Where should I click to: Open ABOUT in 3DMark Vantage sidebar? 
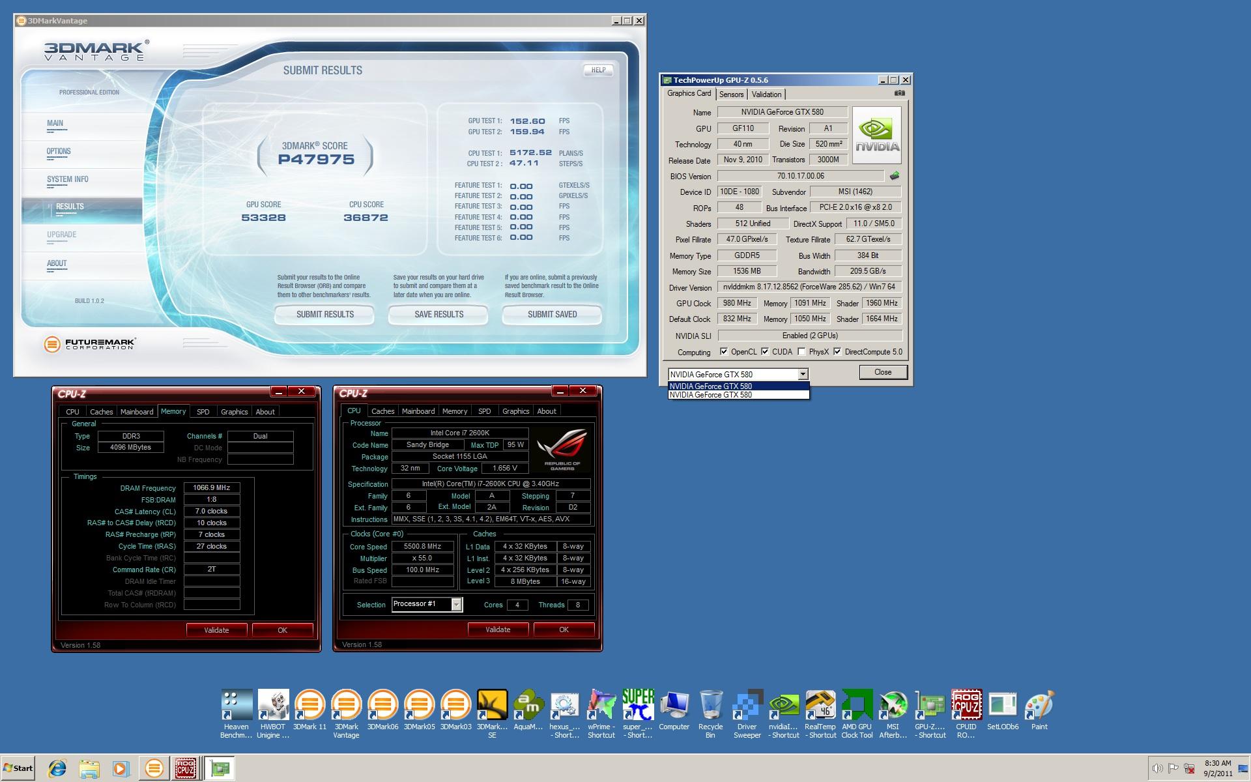[x=82, y=267]
